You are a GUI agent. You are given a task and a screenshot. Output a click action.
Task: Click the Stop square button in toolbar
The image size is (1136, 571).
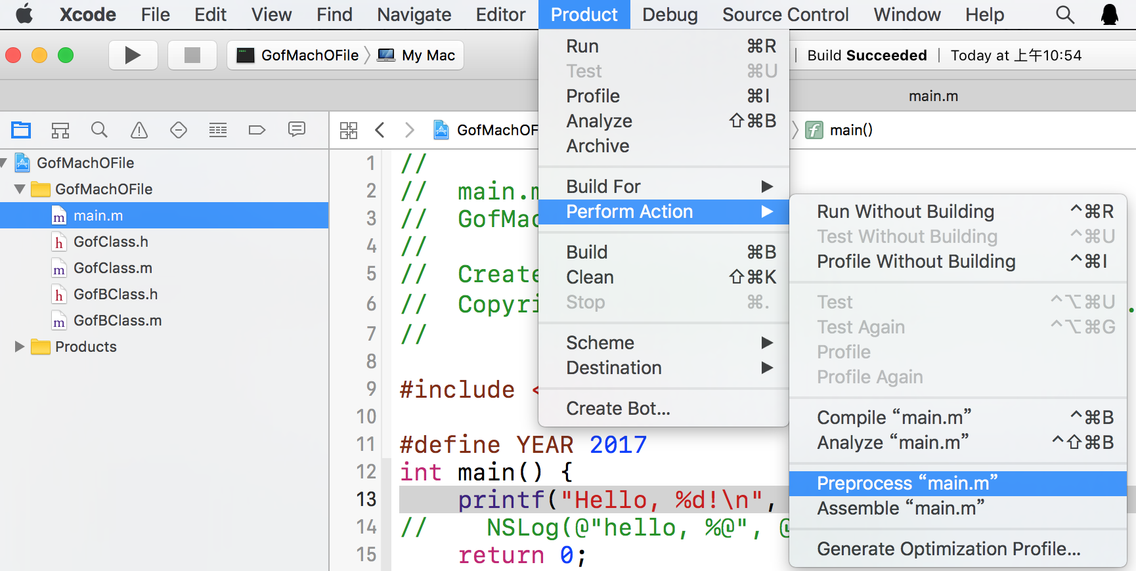click(192, 55)
